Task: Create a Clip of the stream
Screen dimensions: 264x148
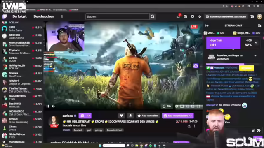Action: tap(167, 106)
